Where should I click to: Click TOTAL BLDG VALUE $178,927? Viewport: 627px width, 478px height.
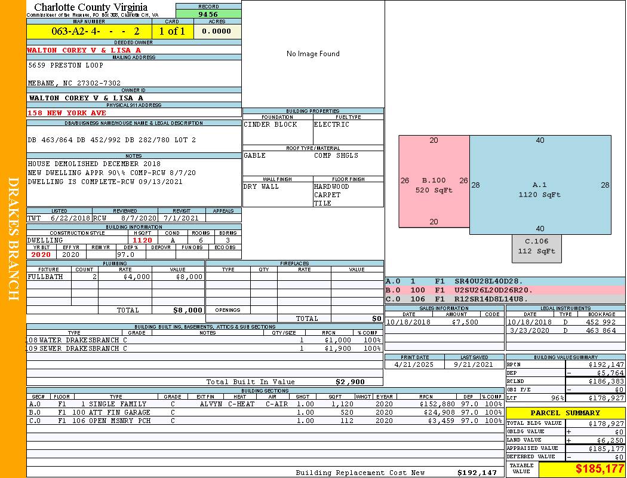(606, 423)
